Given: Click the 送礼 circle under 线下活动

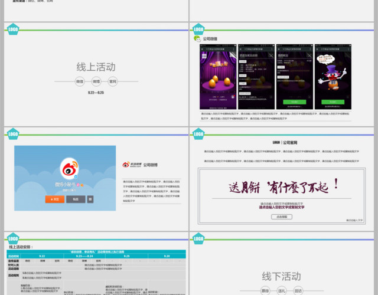Looking at the screenshot, I should [282, 291].
